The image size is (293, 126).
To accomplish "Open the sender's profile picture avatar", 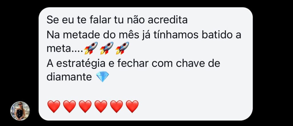I will coord(20,111).
